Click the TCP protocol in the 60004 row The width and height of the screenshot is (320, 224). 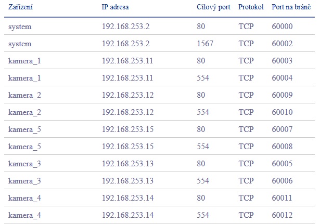[x=246, y=77]
